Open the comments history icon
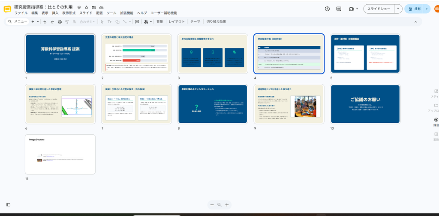 point(339,9)
